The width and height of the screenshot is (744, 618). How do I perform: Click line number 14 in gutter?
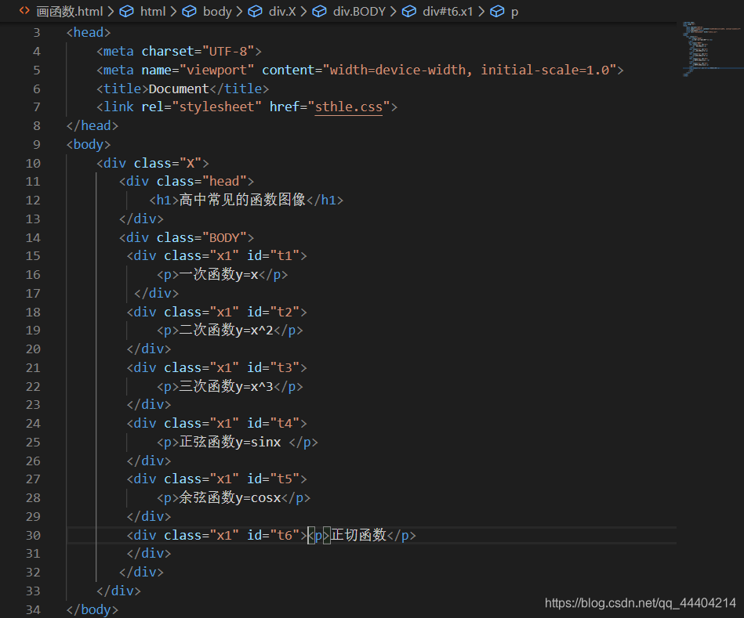click(x=33, y=237)
